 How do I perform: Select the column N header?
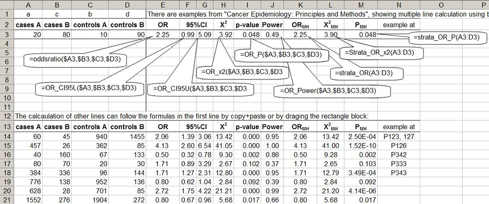point(398,5)
